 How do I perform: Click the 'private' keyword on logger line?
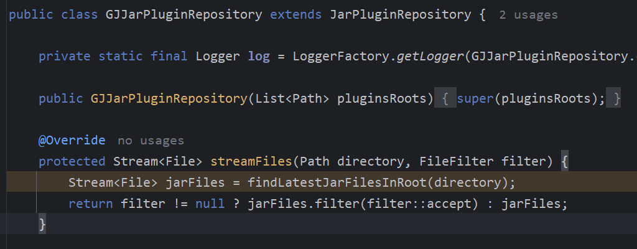[x=64, y=56]
